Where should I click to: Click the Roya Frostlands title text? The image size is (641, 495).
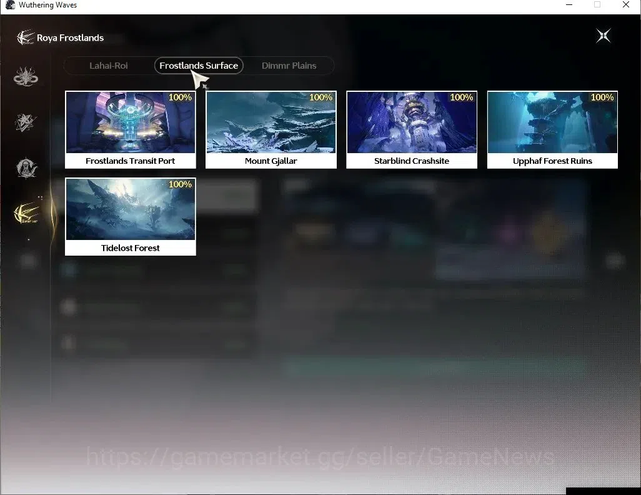[71, 37]
